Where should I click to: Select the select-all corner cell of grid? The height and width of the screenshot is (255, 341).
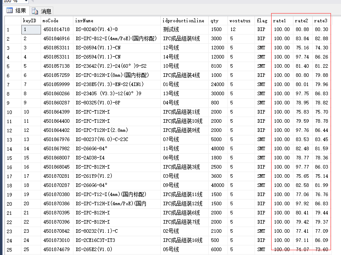13,21
